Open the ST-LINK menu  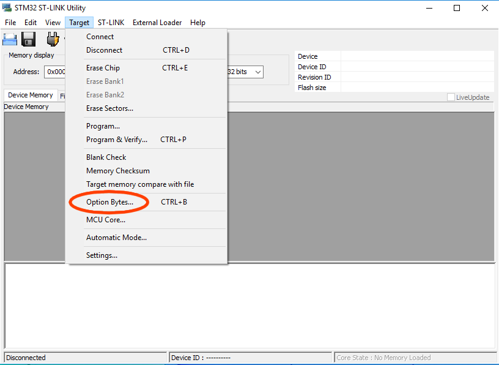coord(111,22)
